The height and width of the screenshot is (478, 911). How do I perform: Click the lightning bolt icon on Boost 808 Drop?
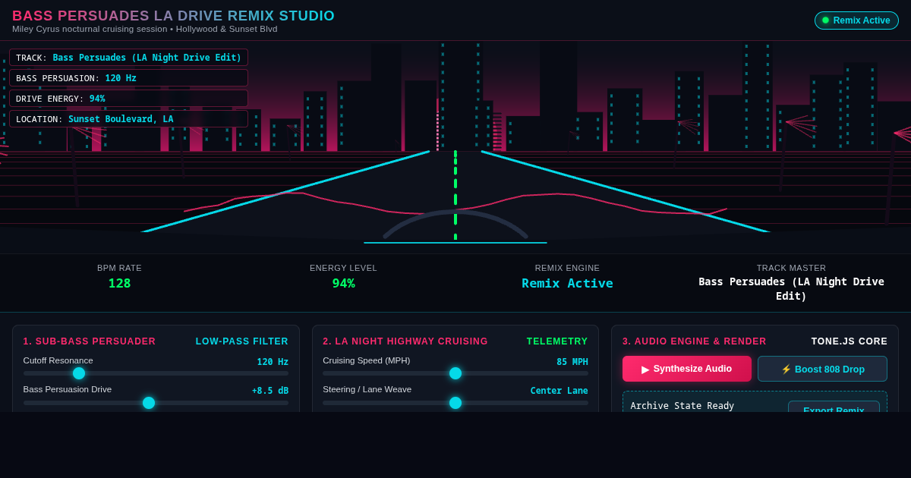pos(786,370)
